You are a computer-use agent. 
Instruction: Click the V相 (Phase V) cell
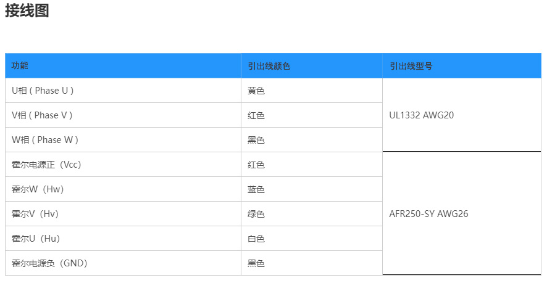[42, 115]
